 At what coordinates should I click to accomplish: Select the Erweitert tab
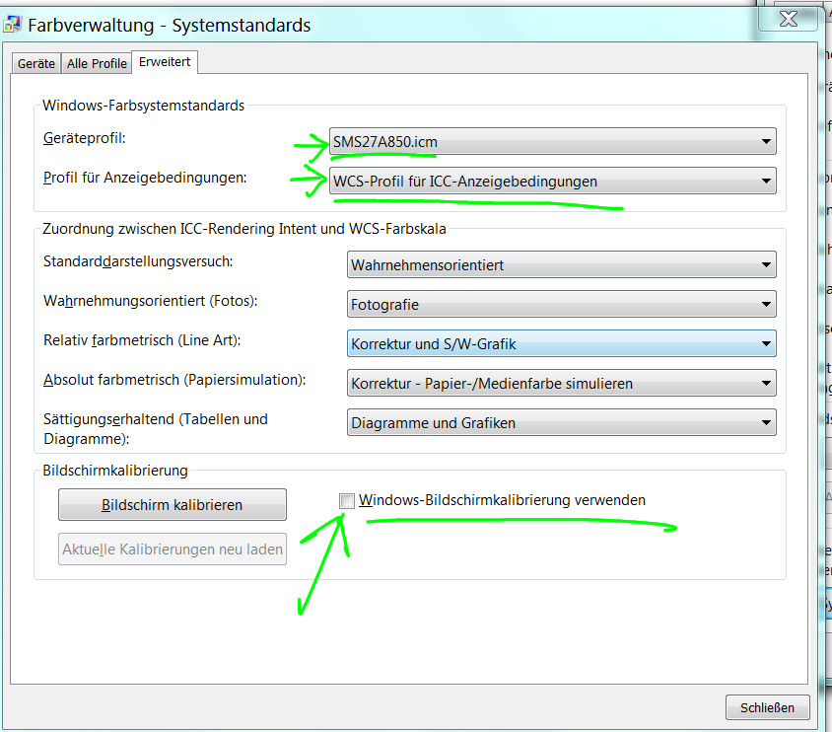click(x=166, y=62)
